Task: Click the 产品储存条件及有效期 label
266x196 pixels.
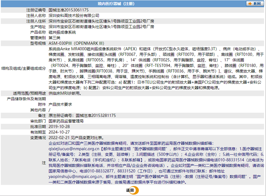Action: pos(26,99)
